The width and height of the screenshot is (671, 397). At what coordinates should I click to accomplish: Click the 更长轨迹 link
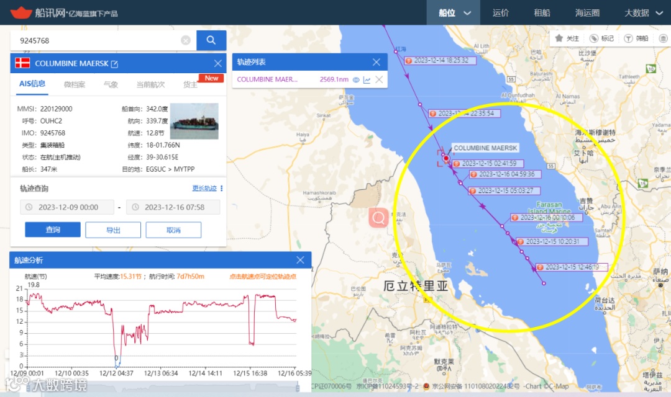pyautogui.click(x=204, y=188)
